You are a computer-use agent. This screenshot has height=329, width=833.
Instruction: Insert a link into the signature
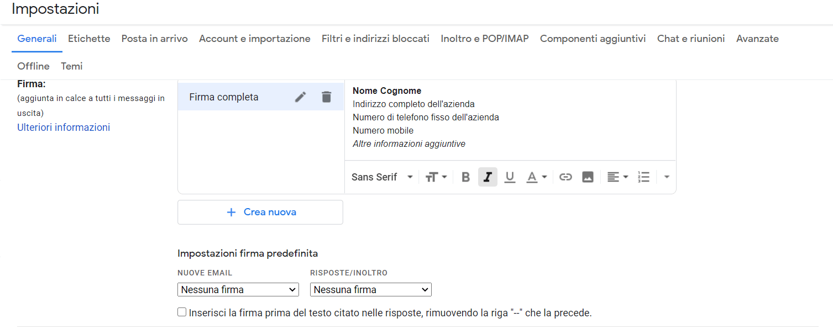click(x=565, y=177)
